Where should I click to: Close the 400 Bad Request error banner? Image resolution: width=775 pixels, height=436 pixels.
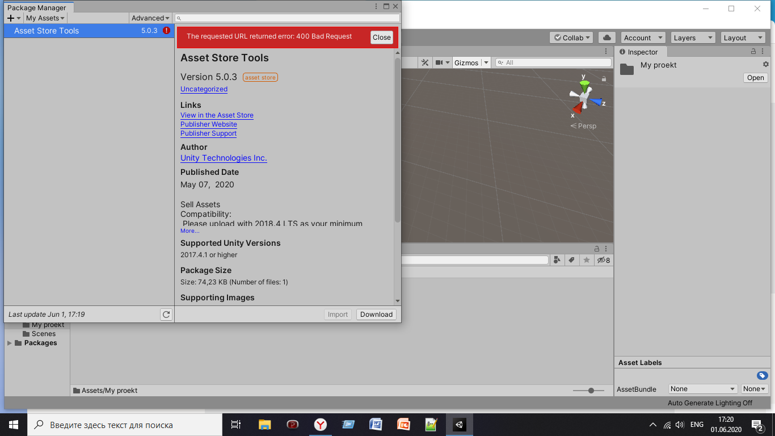coord(382,37)
